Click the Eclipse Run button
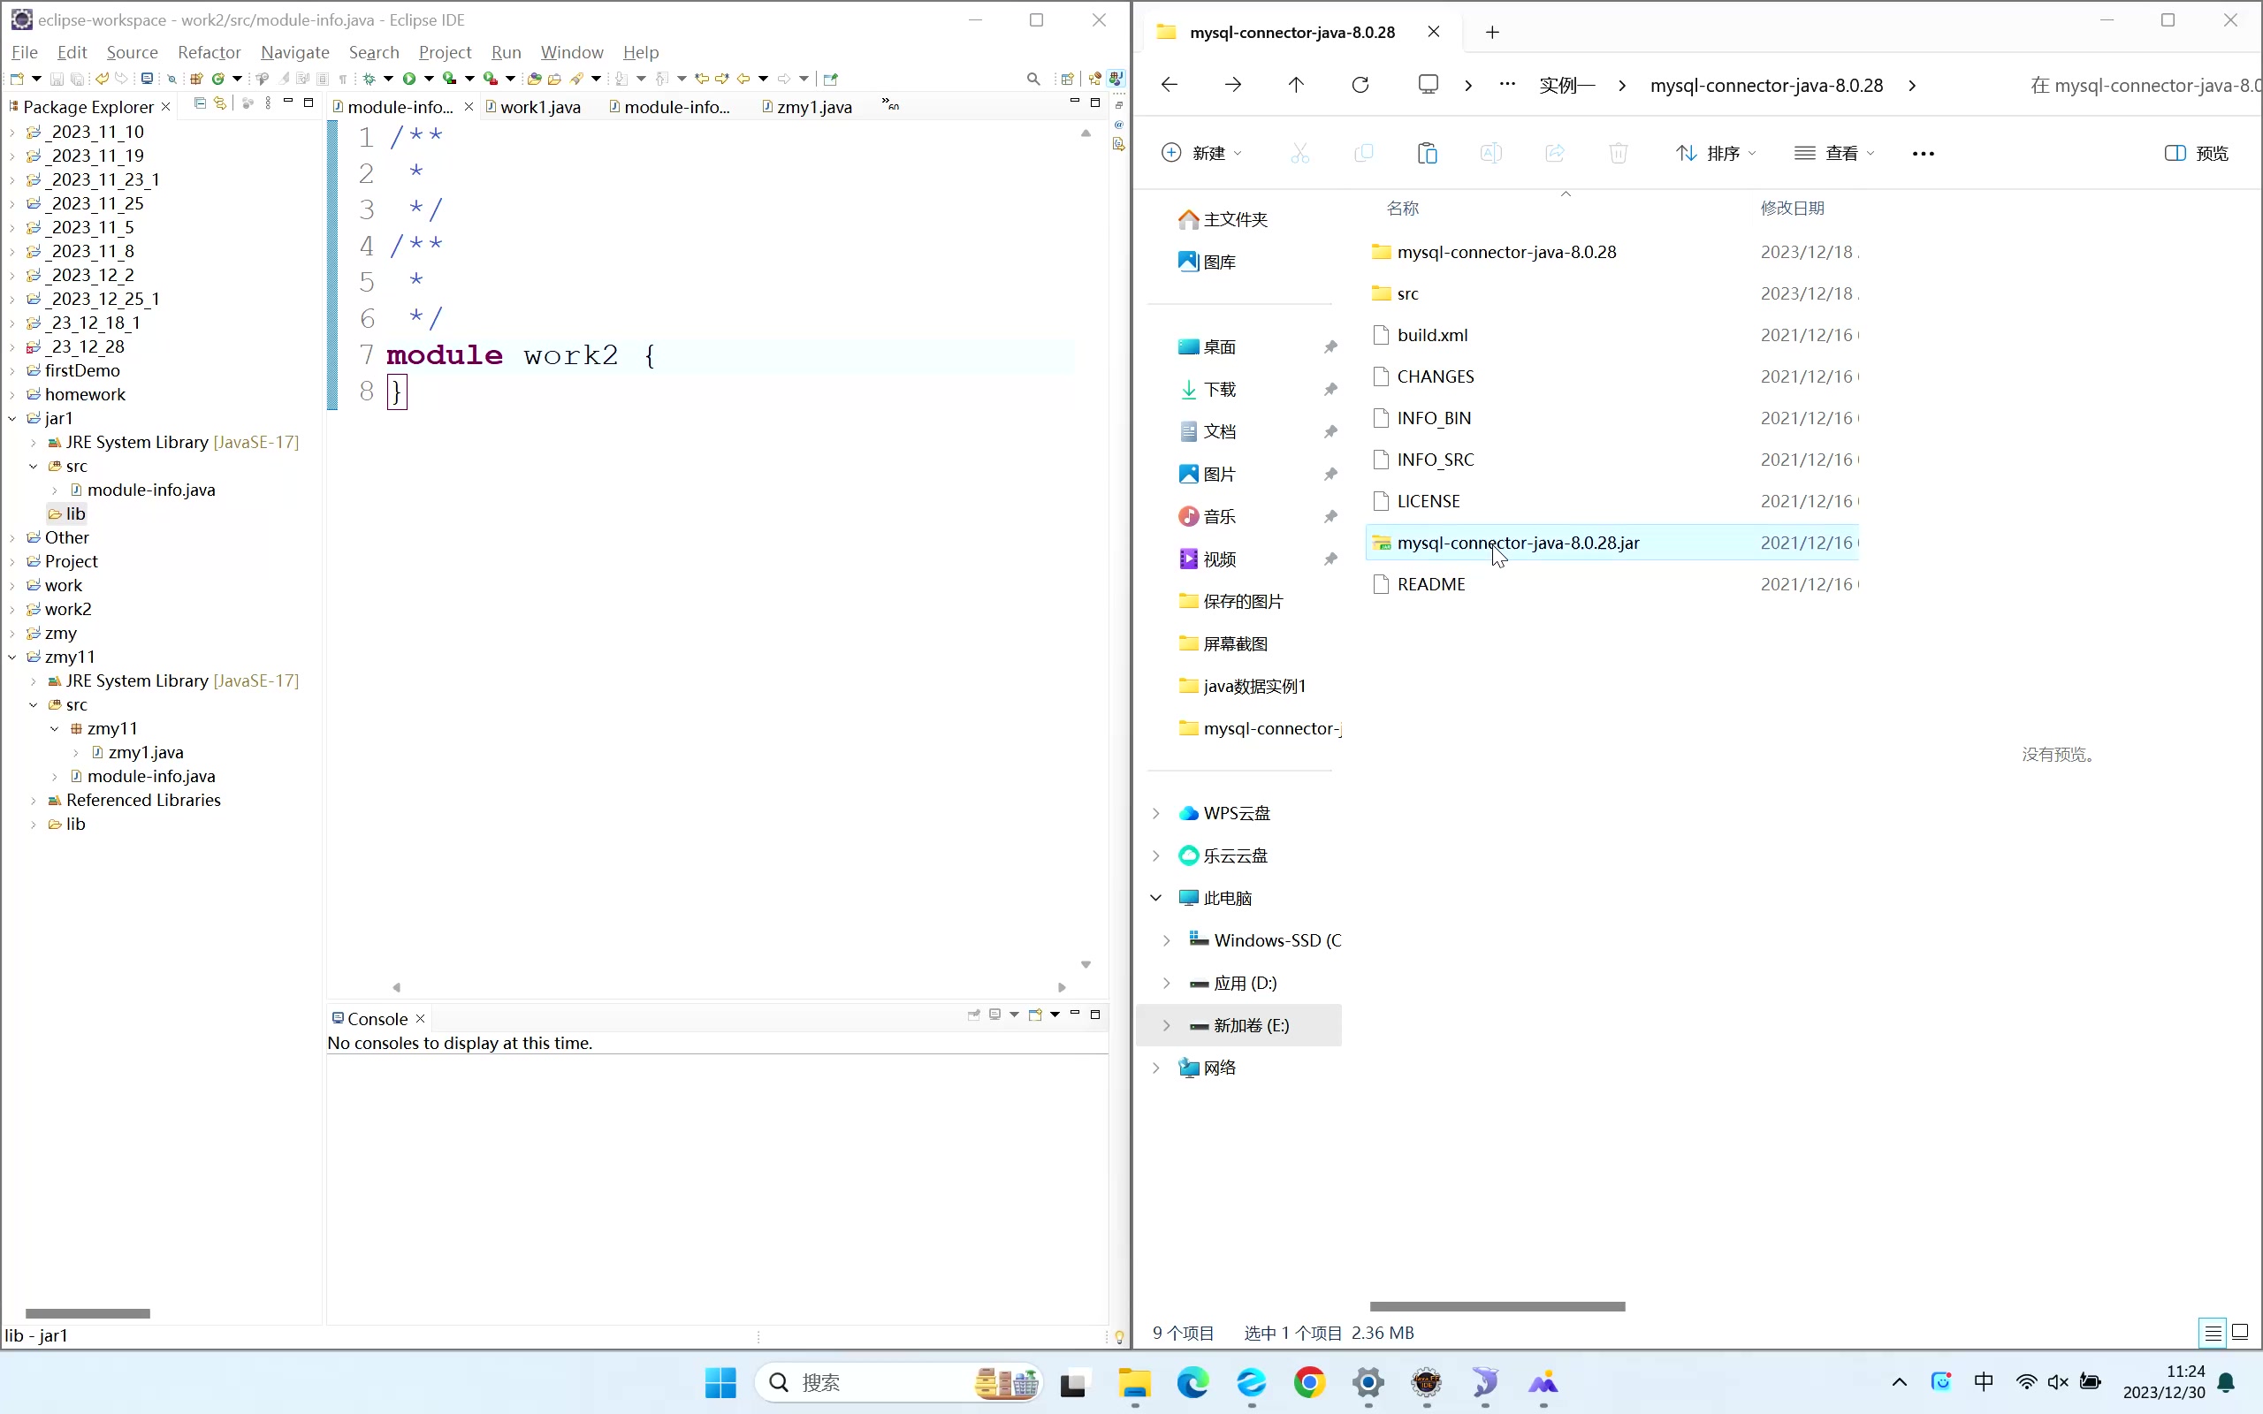 [x=408, y=79]
